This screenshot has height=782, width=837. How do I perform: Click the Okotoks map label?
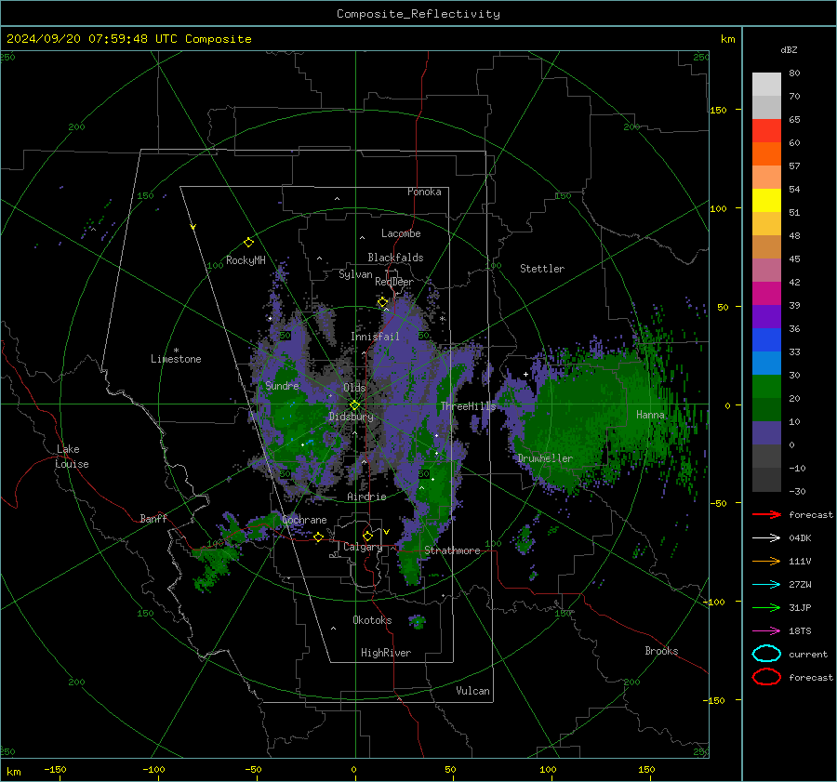372,620
